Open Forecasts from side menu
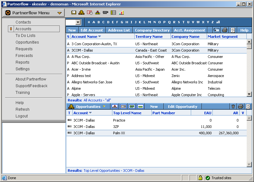 click(x=24, y=56)
